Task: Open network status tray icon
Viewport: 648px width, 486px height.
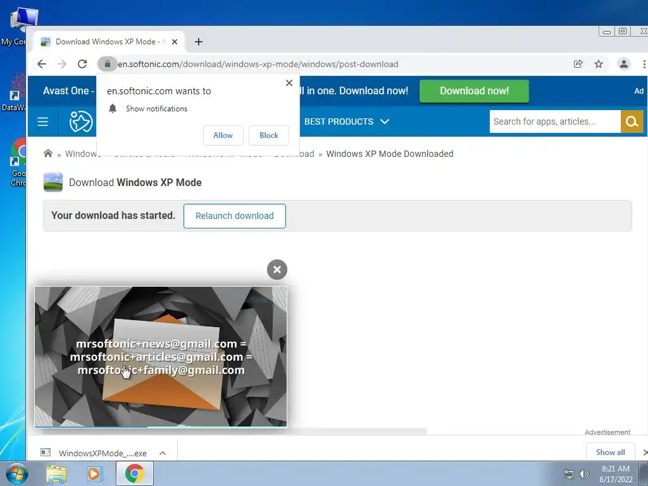Action: [569, 474]
